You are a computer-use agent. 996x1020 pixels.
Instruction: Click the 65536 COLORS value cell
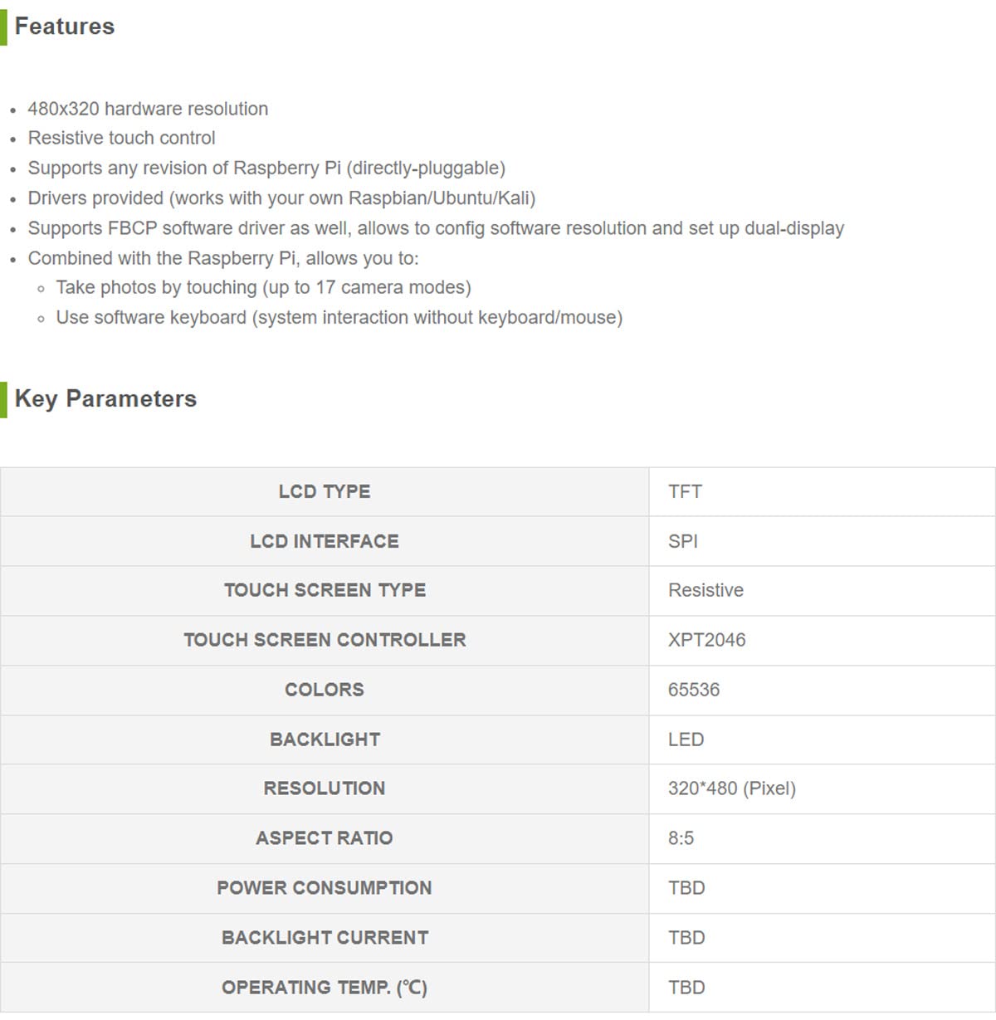694,690
